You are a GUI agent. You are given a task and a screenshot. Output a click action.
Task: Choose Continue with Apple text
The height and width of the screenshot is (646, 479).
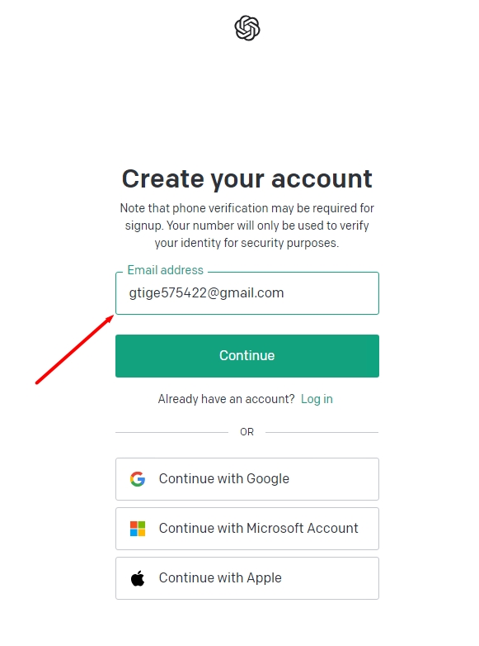point(220,578)
